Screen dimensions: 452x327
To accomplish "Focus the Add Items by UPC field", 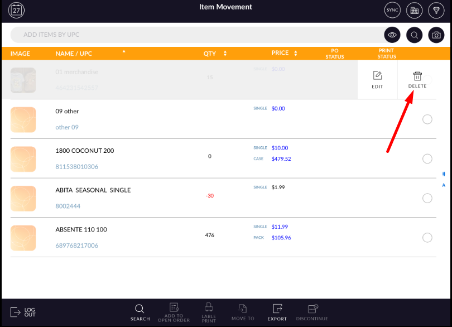I will 195,35.
